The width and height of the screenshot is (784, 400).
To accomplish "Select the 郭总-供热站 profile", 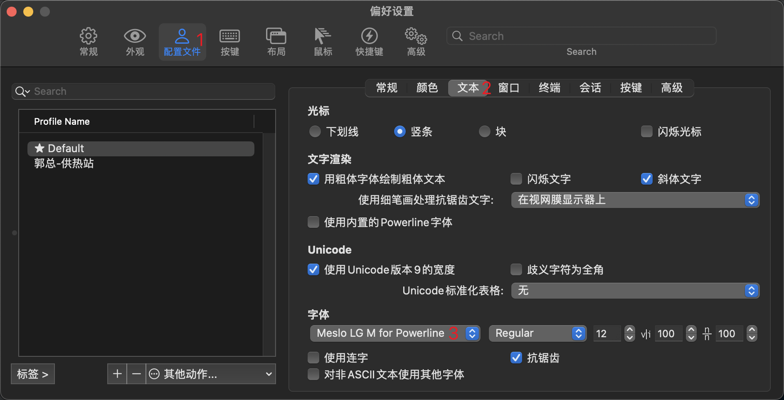I will pos(64,163).
